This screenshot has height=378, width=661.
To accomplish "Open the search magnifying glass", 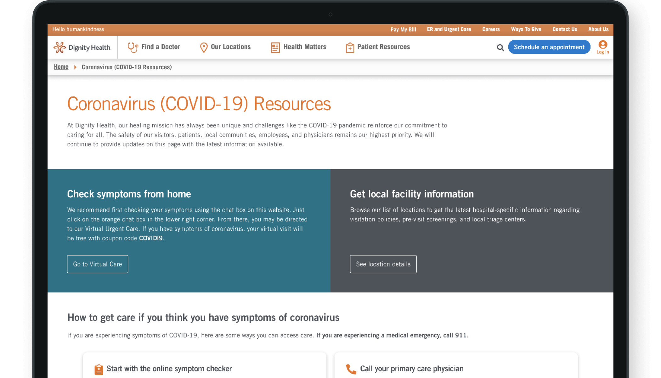I will click(x=500, y=47).
